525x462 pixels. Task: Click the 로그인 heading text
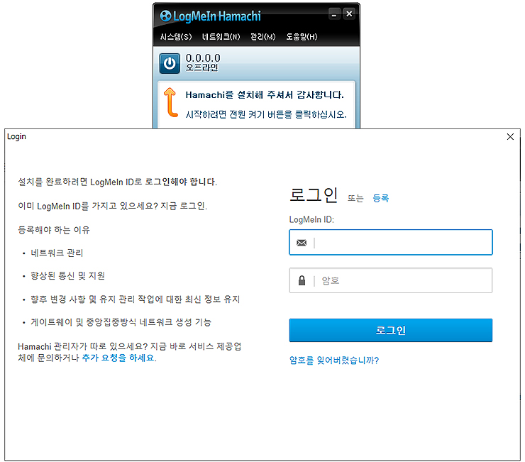click(314, 195)
